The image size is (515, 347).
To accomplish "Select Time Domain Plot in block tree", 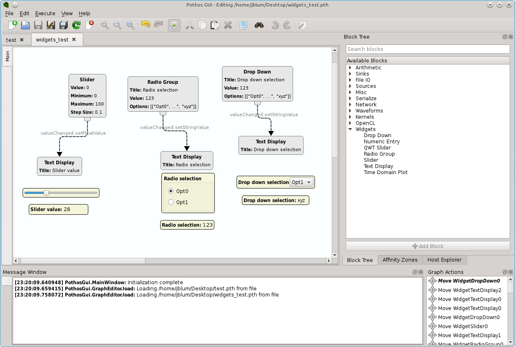I will pyautogui.click(x=386, y=172).
